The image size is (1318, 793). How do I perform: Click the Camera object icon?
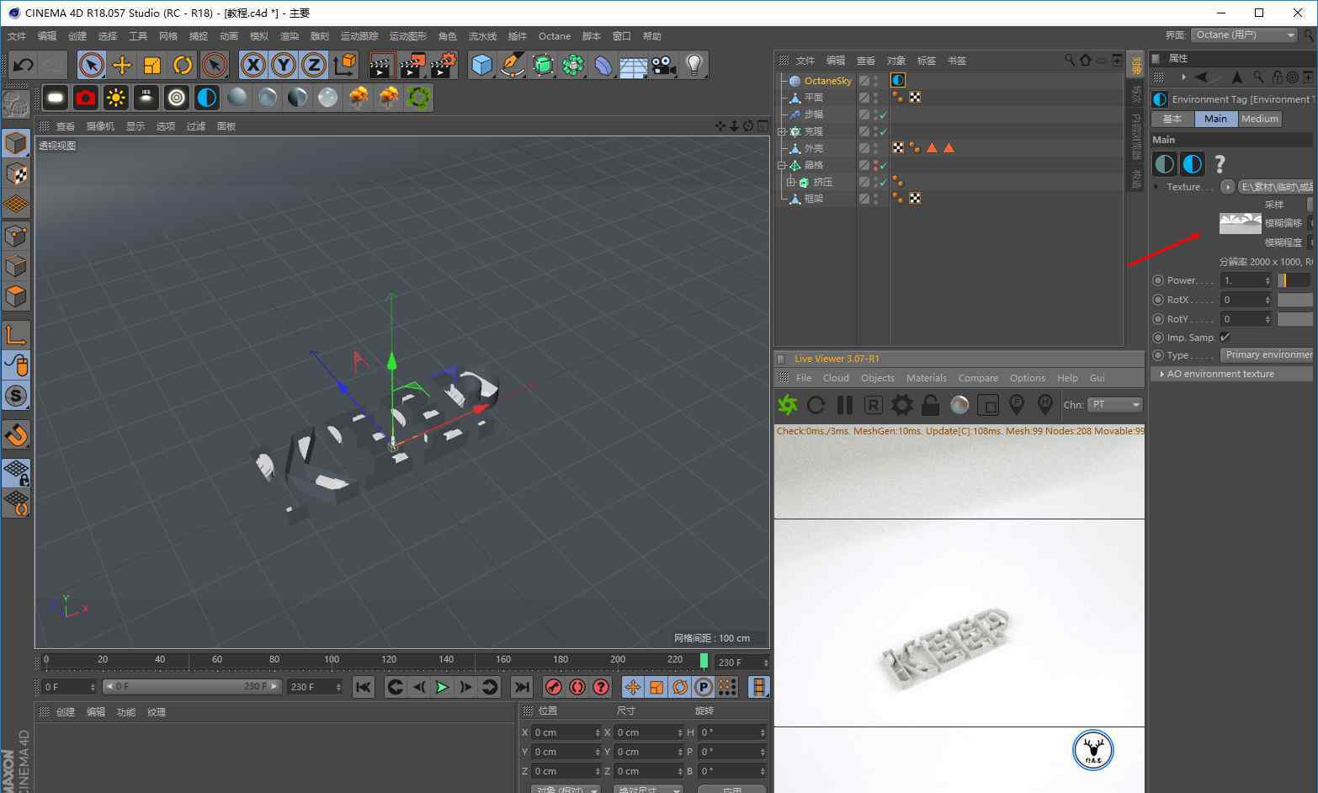coord(663,65)
